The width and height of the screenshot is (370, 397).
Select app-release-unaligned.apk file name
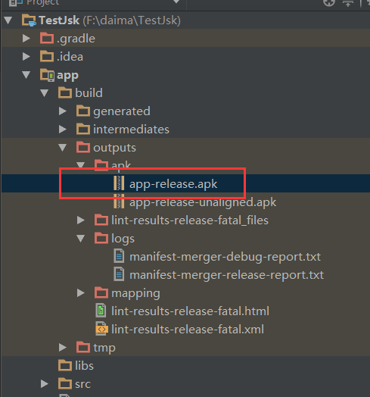pyautogui.click(x=203, y=202)
